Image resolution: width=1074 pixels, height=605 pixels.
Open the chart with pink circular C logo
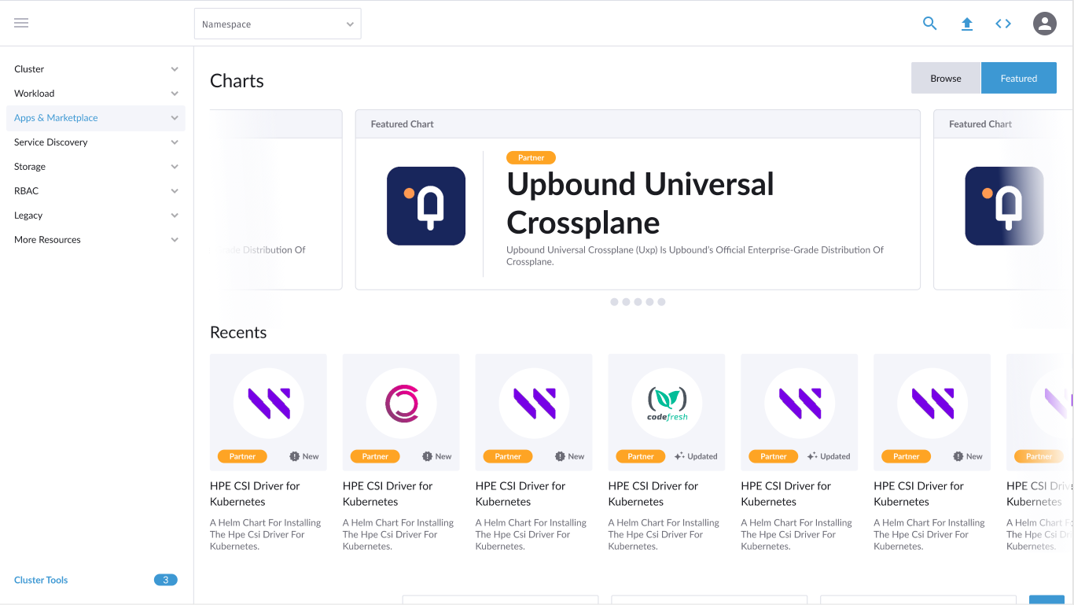coord(401,404)
